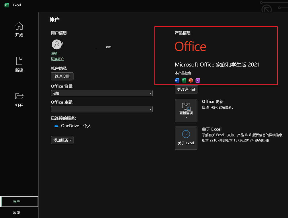Viewport: 288px width, 218px height.
Task: Open the 开始 home page icon
Action: (x=19, y=26)
